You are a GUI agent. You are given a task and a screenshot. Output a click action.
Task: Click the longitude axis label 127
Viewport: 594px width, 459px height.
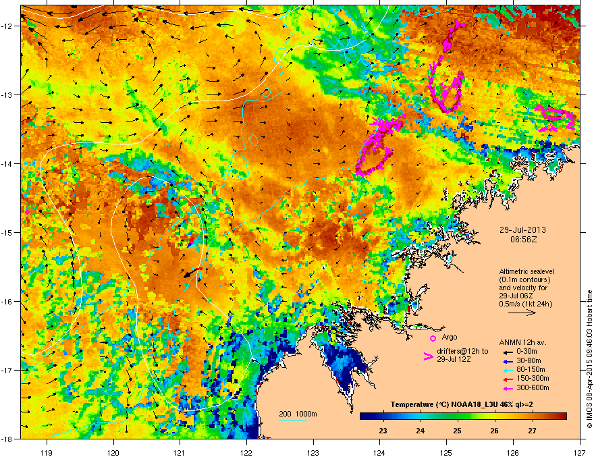(580, 452)
